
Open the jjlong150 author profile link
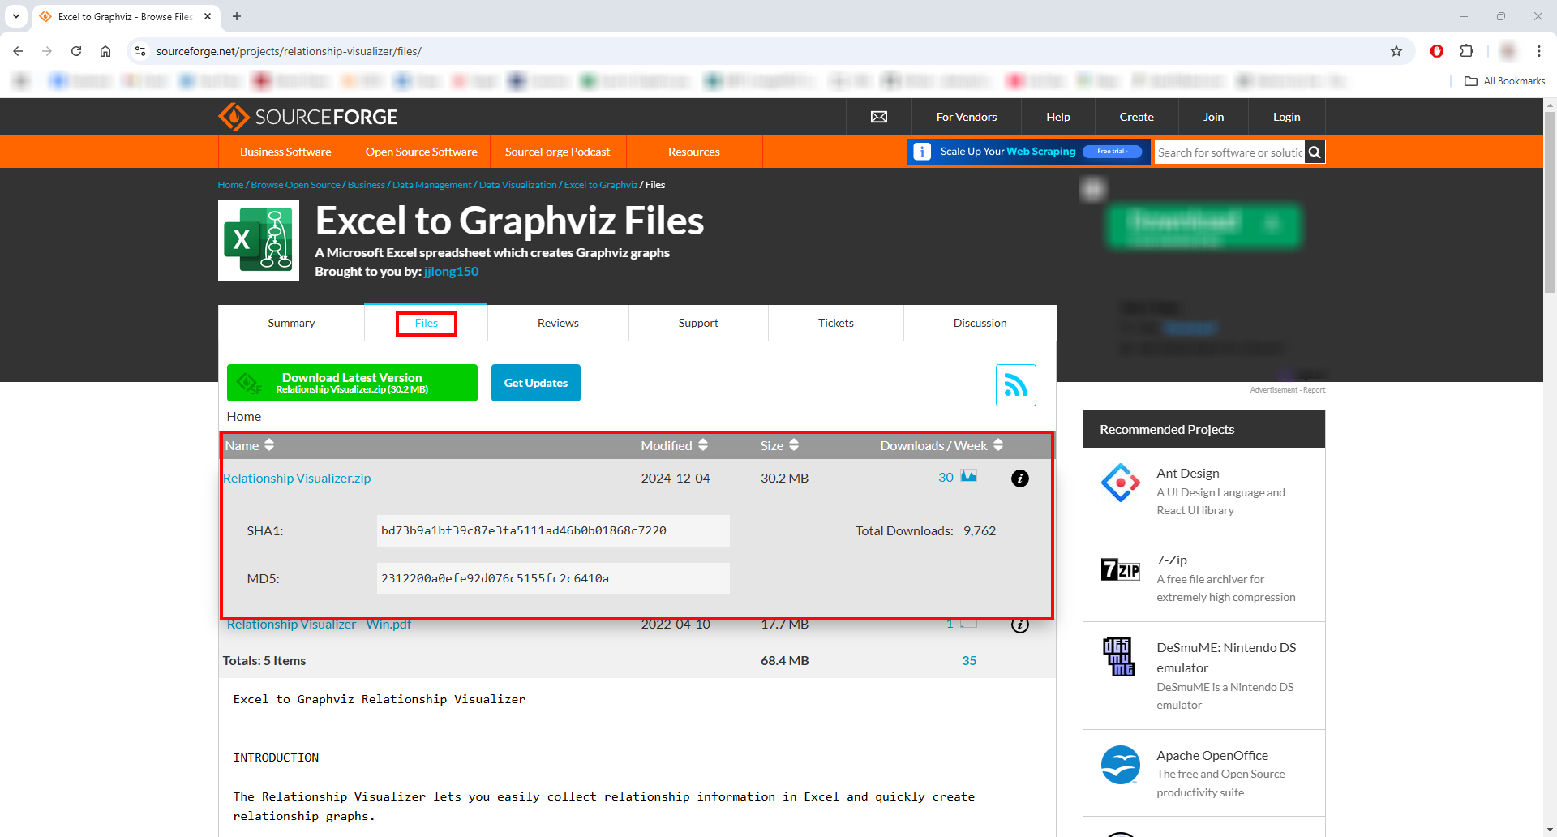tap(451, 272)
